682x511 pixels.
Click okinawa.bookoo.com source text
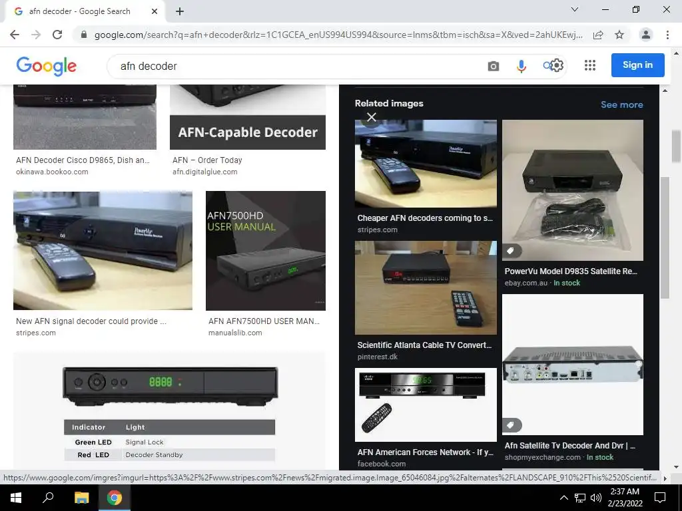(52, 172)
